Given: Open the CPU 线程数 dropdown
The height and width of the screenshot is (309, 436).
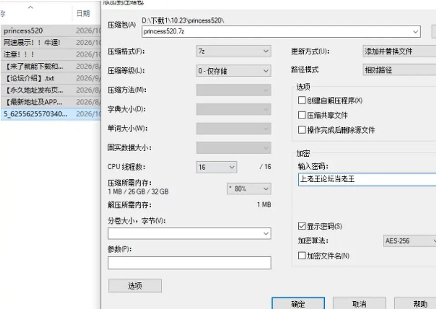Looking at the screenshot, I should (217, 167).
